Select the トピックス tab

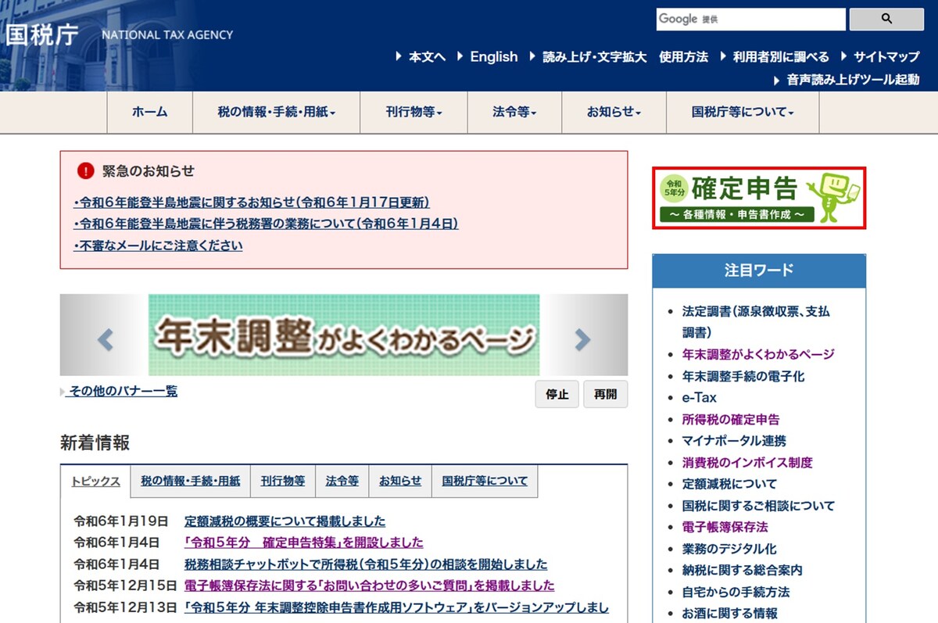click(x=95, y=481)
